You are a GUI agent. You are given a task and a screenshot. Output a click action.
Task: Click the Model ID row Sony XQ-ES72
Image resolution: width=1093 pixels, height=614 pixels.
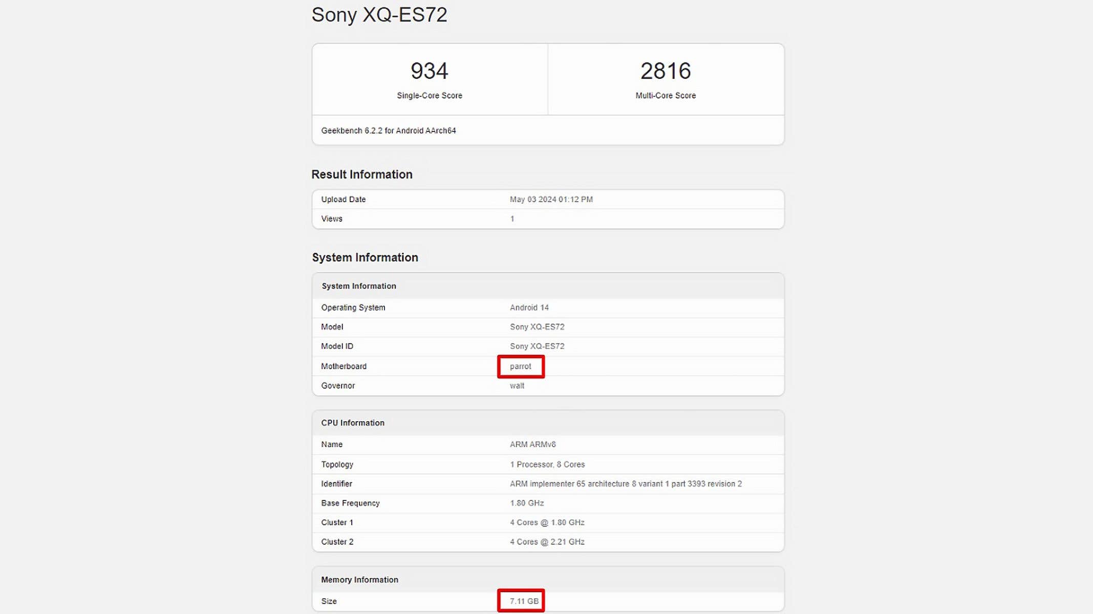pos(538,346)
